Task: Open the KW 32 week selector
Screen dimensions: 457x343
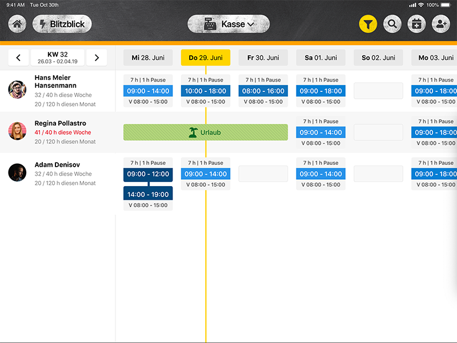Action: click(x=57, y=58)
